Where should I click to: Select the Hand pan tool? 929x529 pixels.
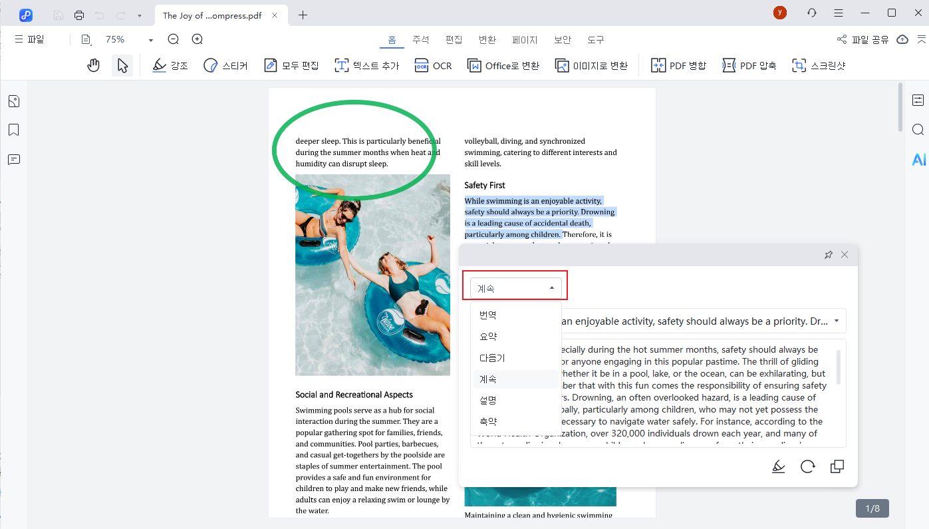tap(94, 65)
